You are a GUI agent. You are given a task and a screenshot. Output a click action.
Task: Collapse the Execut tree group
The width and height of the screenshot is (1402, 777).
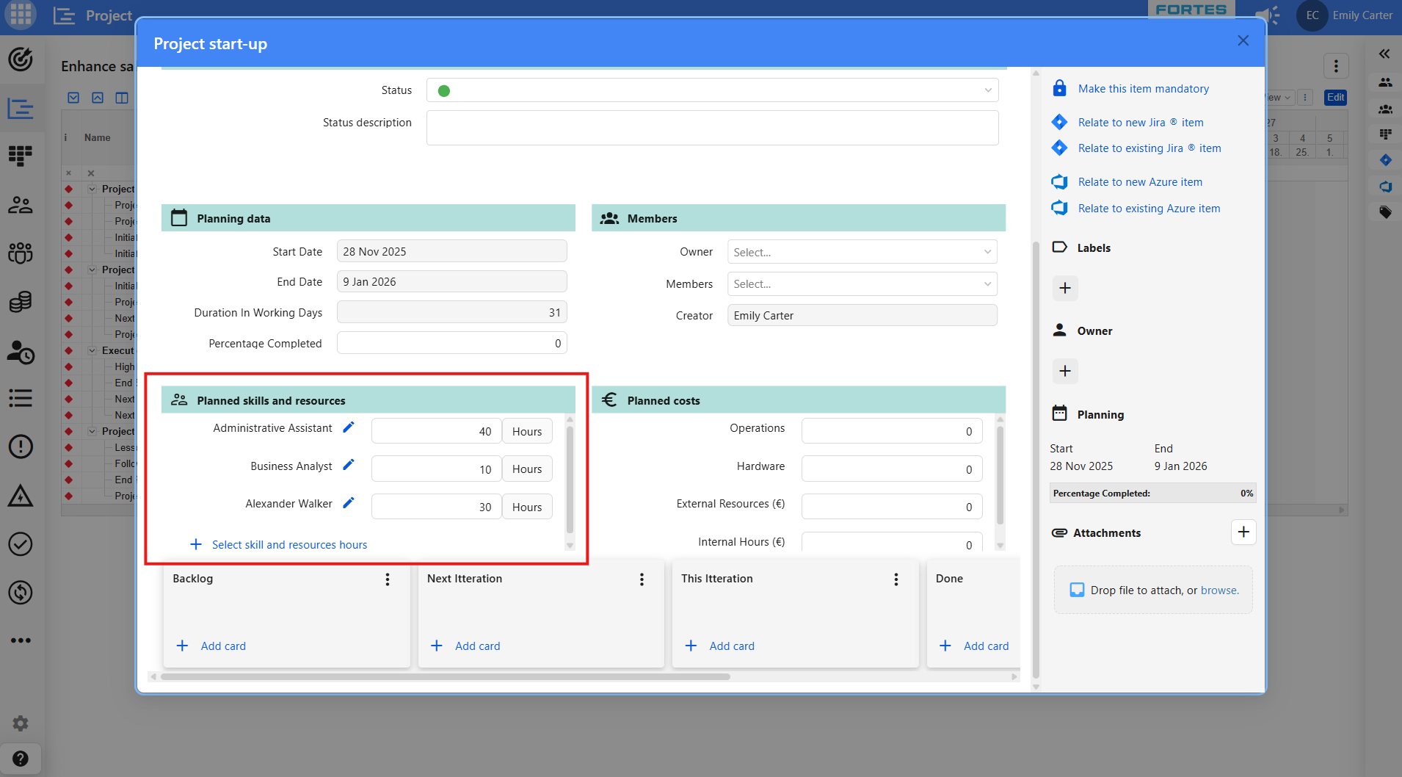click(92, 350)
